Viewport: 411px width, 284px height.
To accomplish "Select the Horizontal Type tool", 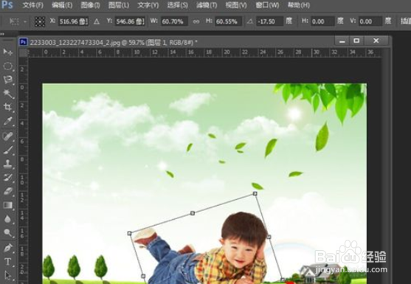I will [7, 261].
